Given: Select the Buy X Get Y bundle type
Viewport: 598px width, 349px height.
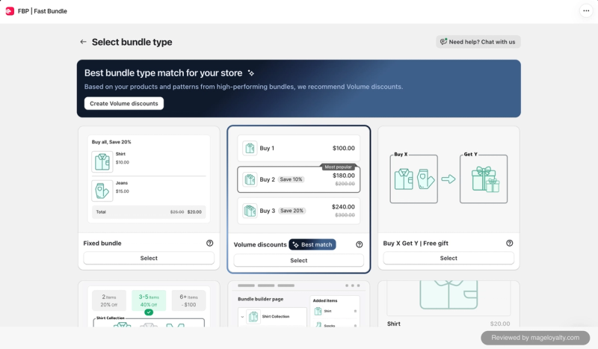Looking at the screenshot, I should (x=449, y=259).
